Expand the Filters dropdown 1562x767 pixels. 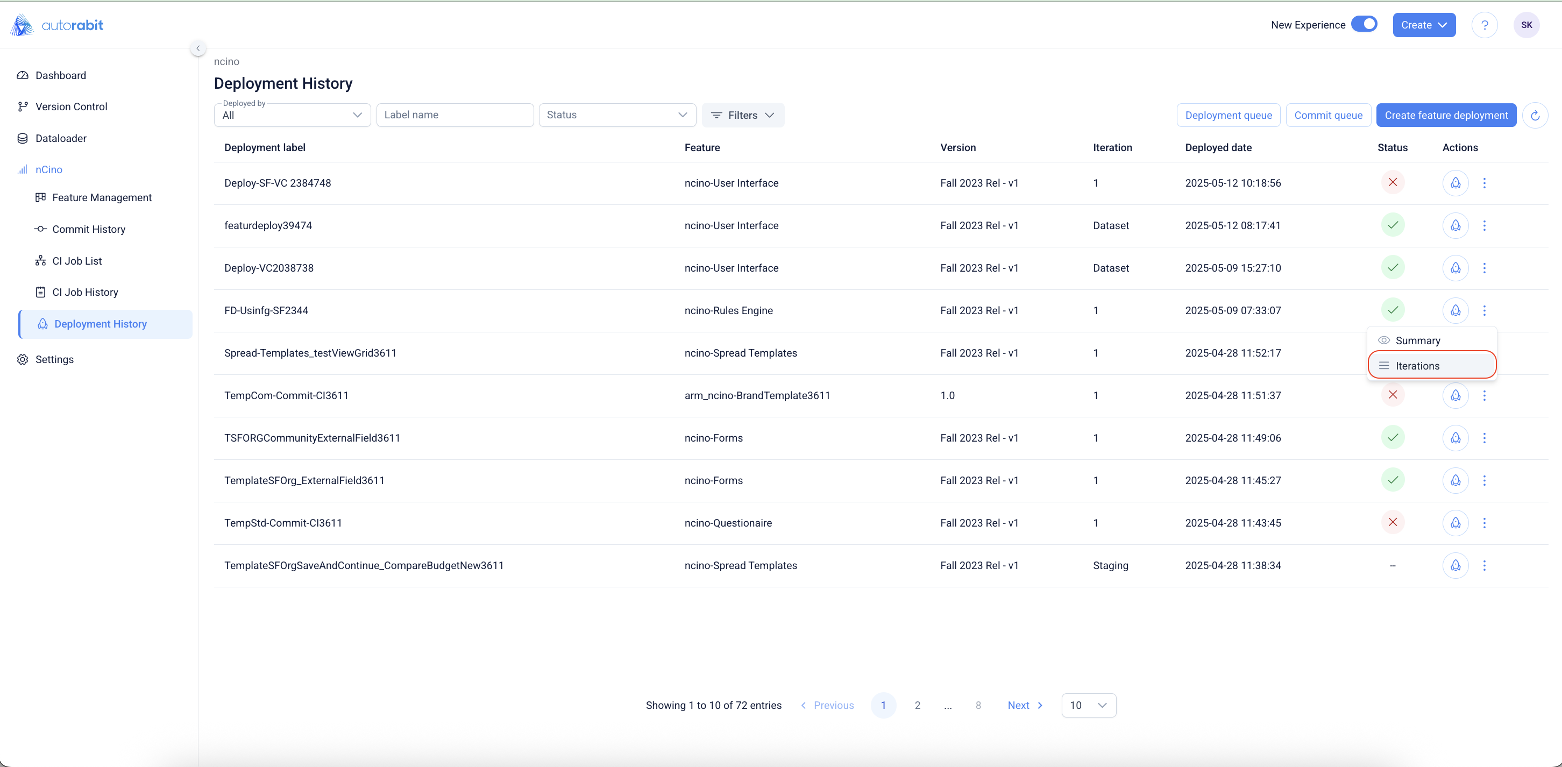coord(742,115)
